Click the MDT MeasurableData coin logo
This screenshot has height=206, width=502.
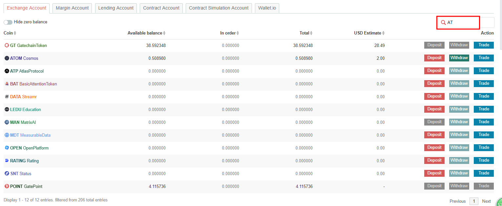[7, 135]
